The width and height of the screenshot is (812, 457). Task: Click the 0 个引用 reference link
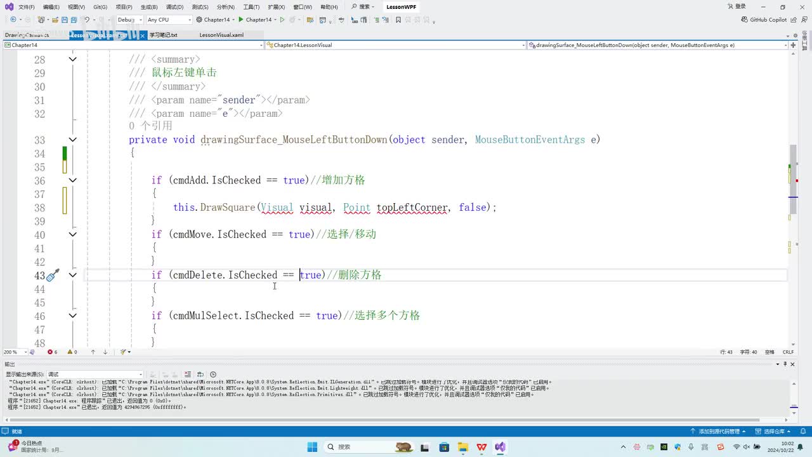(150, 126)
